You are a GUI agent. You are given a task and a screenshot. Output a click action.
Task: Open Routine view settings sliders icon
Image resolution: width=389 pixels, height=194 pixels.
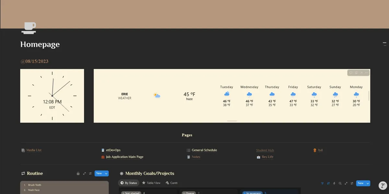(x=90, y=174)
